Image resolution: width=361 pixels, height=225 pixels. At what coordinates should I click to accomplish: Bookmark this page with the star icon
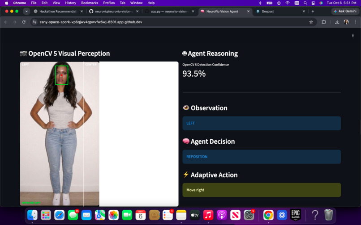311,22
